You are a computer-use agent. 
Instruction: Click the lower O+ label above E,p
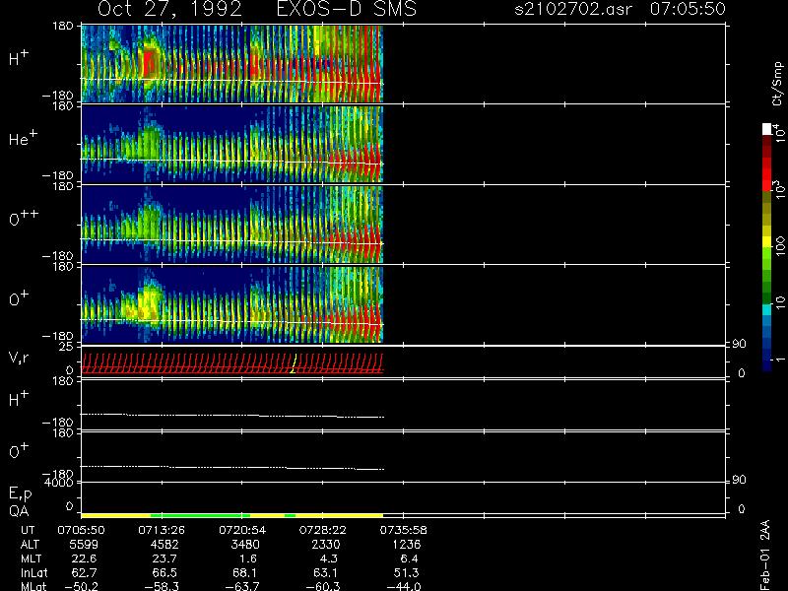click(19, 451)
